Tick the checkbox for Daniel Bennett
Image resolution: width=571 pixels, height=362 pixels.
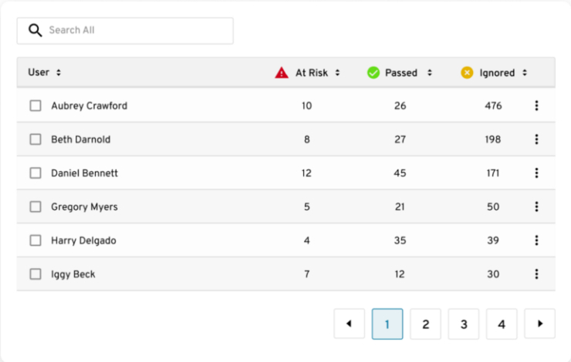[x=35, y=173]
